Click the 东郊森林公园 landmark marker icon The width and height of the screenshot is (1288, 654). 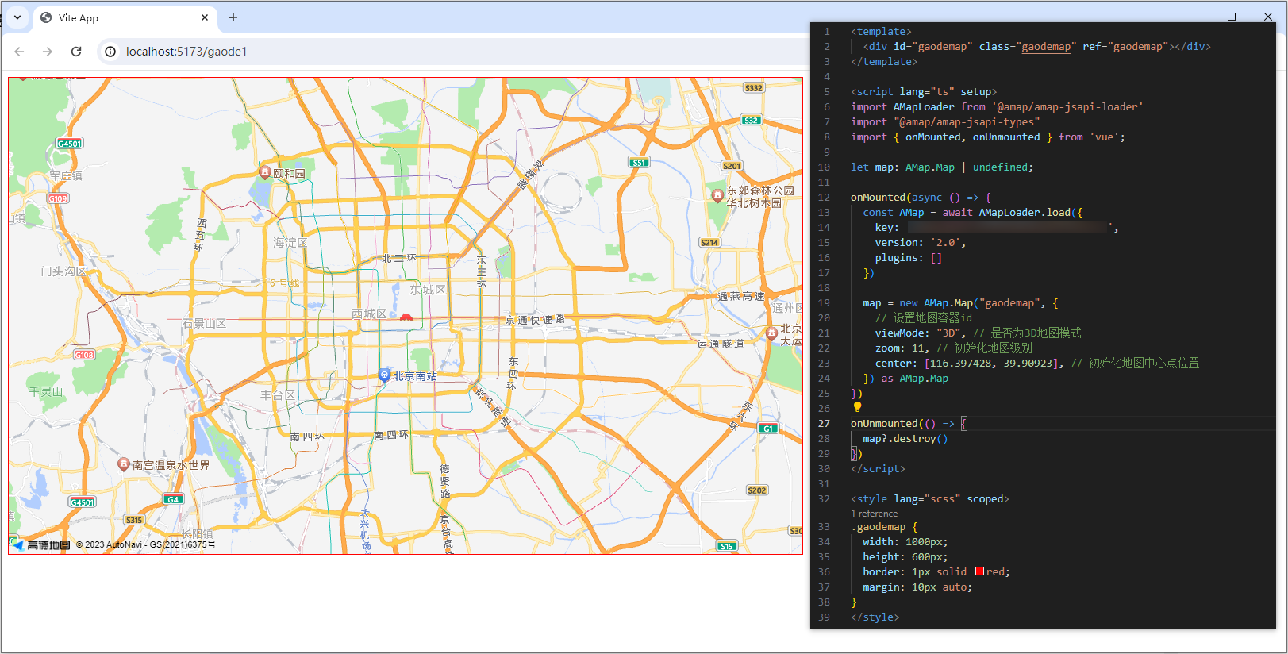(x=717, y=195)
